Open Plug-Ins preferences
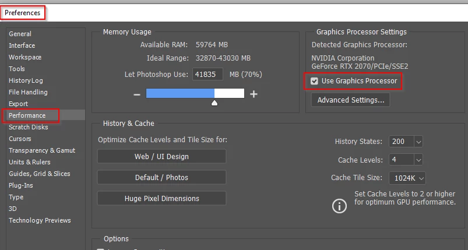This screenshot has height=250, width=468. click(21, 185)
